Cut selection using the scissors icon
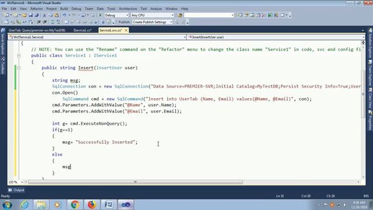Screen dimensions: 373x210 click(x=44, y=15)
